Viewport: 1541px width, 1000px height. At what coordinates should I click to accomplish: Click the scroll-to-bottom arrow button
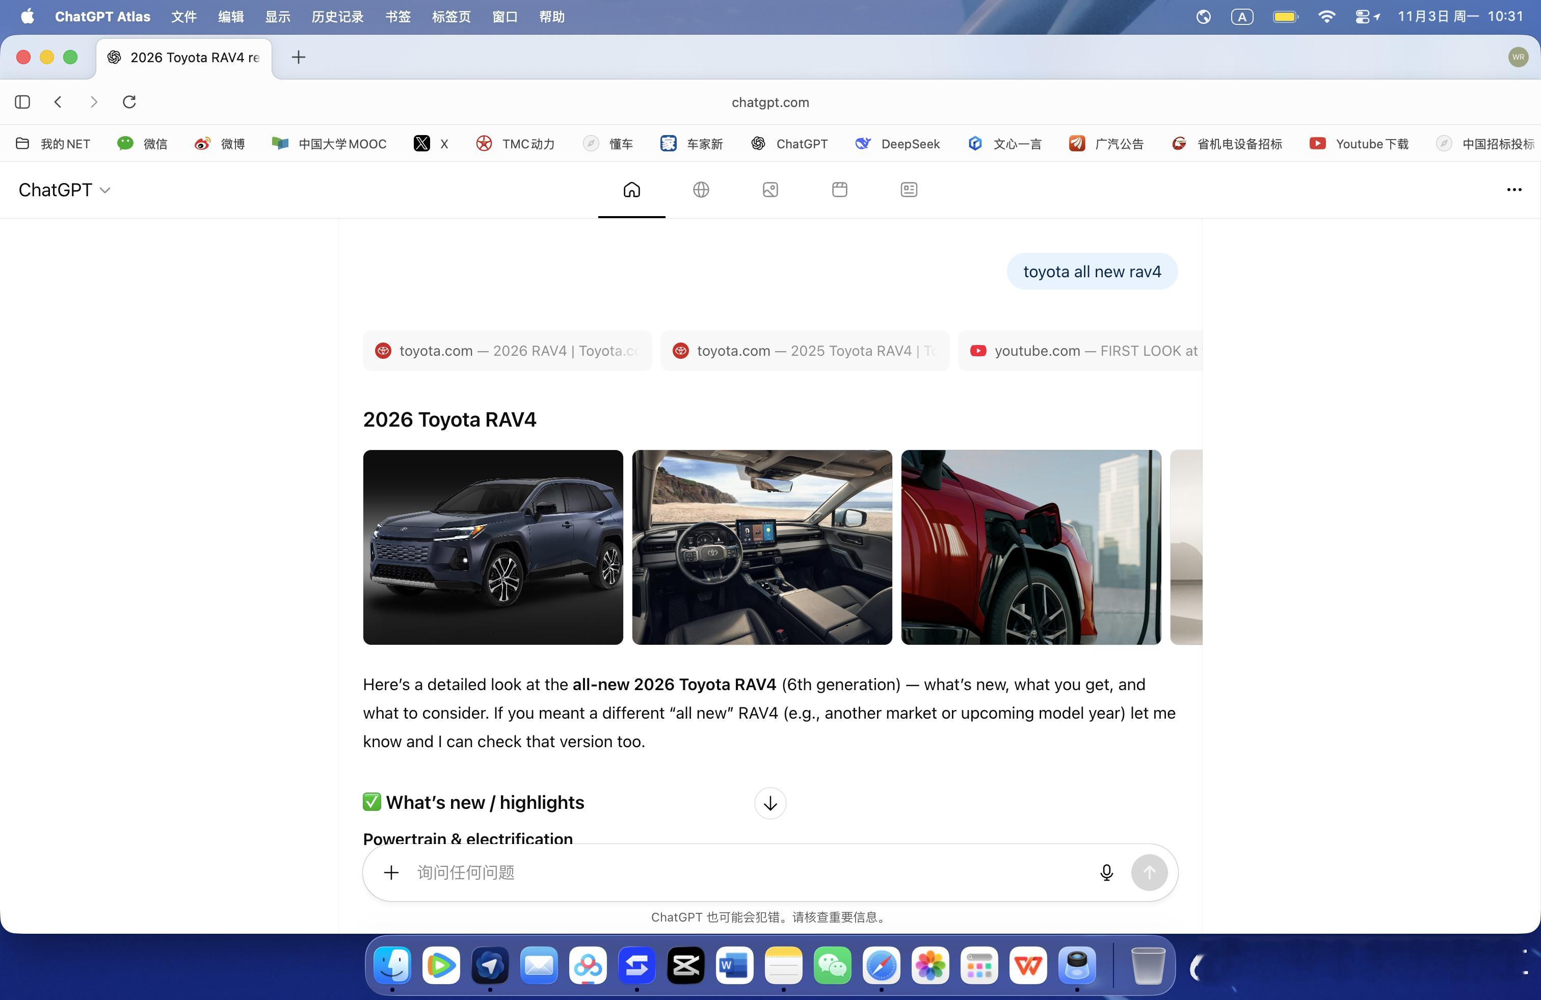(x=770, y=803)
